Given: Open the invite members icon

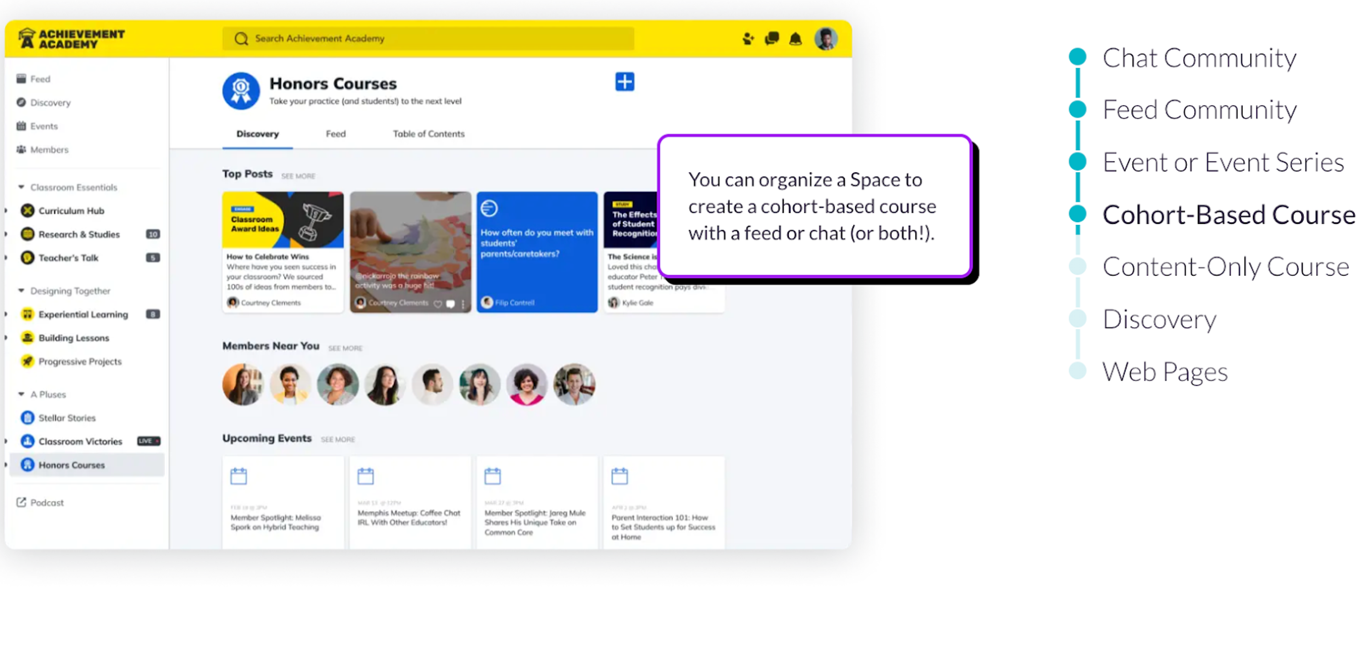Looking at the screenshot, I should (748, 39).
